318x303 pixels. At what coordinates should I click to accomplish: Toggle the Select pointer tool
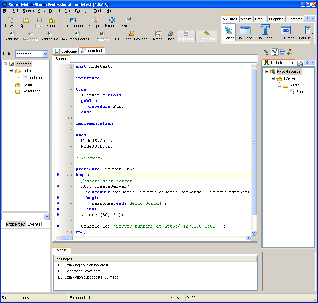[x=229, y=30]
